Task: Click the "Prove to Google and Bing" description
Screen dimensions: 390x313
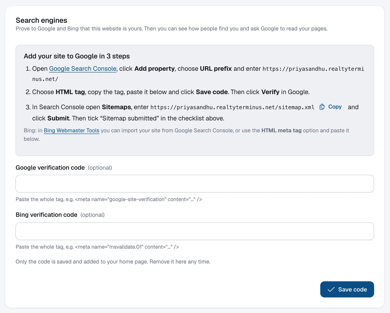Action: (172, 28)
